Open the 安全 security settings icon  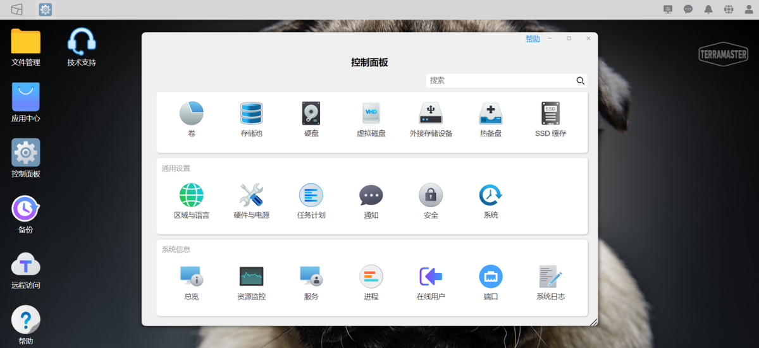point(431,195)
